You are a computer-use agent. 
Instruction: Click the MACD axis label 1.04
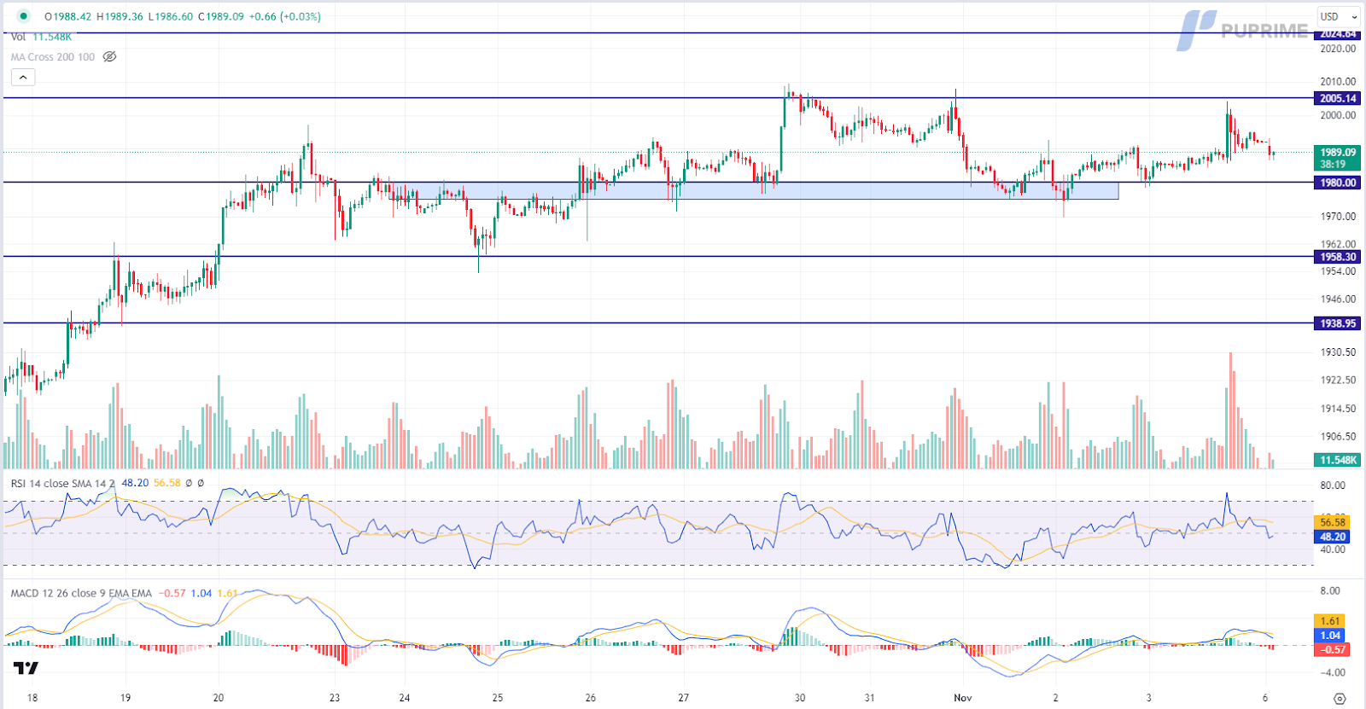pyautogui.click(x=1330, y=635)
